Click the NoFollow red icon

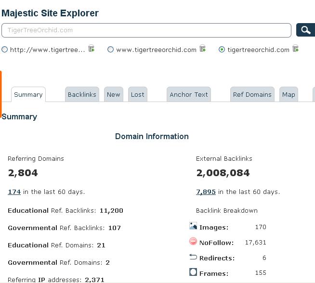pos(193,241)
